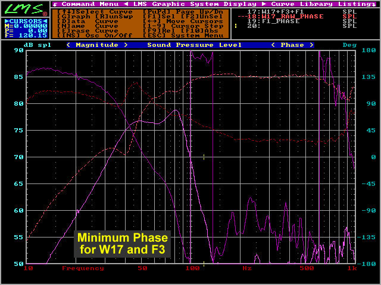Screen dimensions: 381x285
Task: Click the yellow selection marker beside curve 20
Action: click(236, 26)
